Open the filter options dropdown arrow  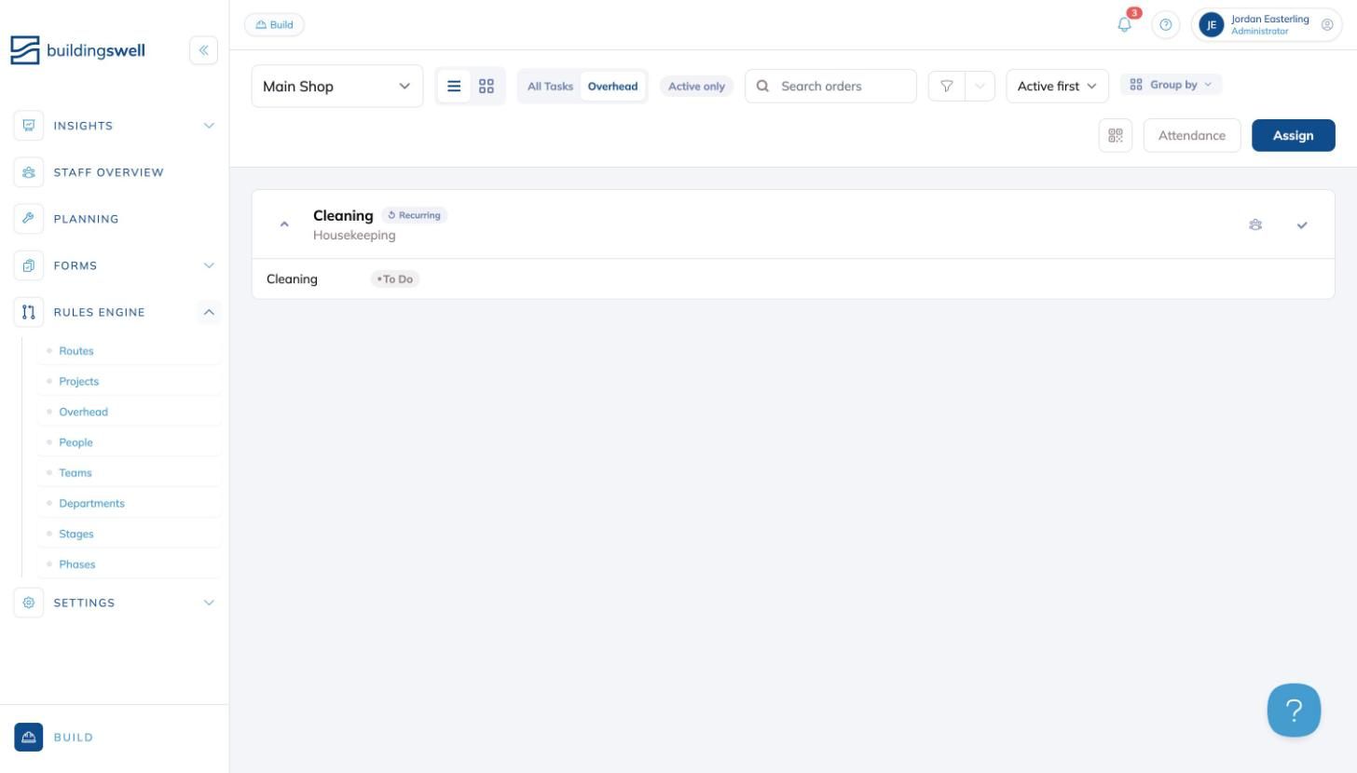pyautogui.click(x=980, y=87)
